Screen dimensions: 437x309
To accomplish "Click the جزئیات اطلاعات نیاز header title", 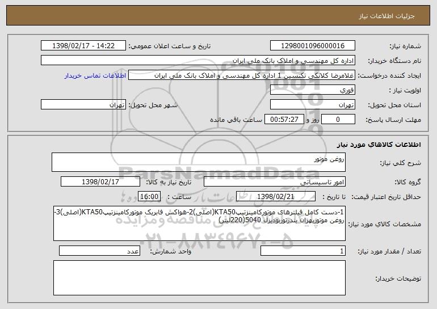I will point(386,16).
